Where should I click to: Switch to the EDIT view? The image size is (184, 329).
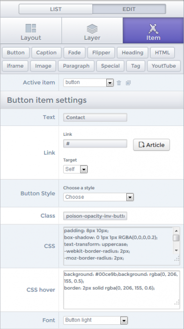(x=129, y=9)
